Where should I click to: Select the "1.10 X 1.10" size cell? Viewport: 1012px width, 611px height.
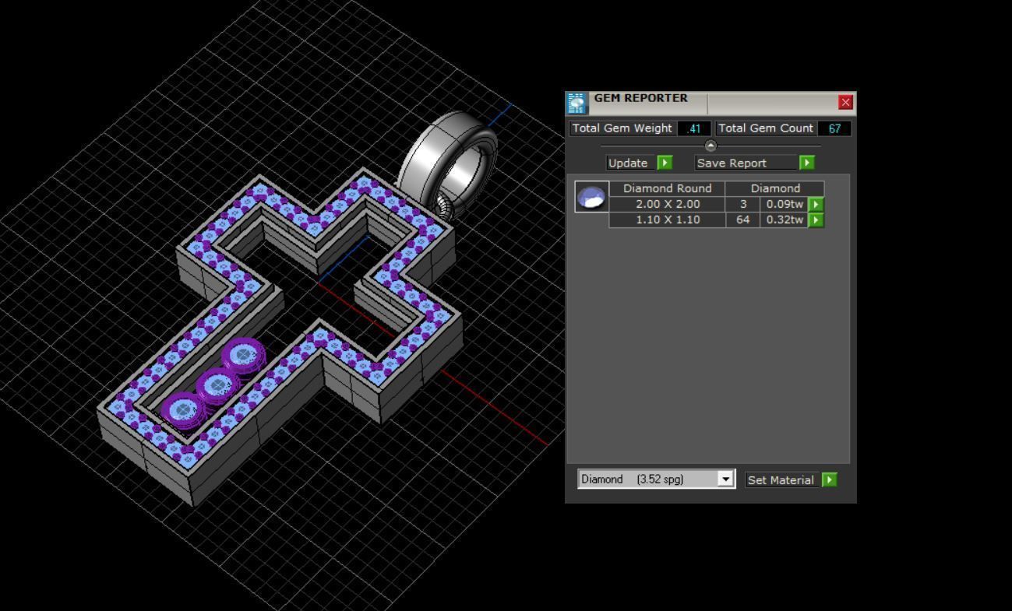668,219
